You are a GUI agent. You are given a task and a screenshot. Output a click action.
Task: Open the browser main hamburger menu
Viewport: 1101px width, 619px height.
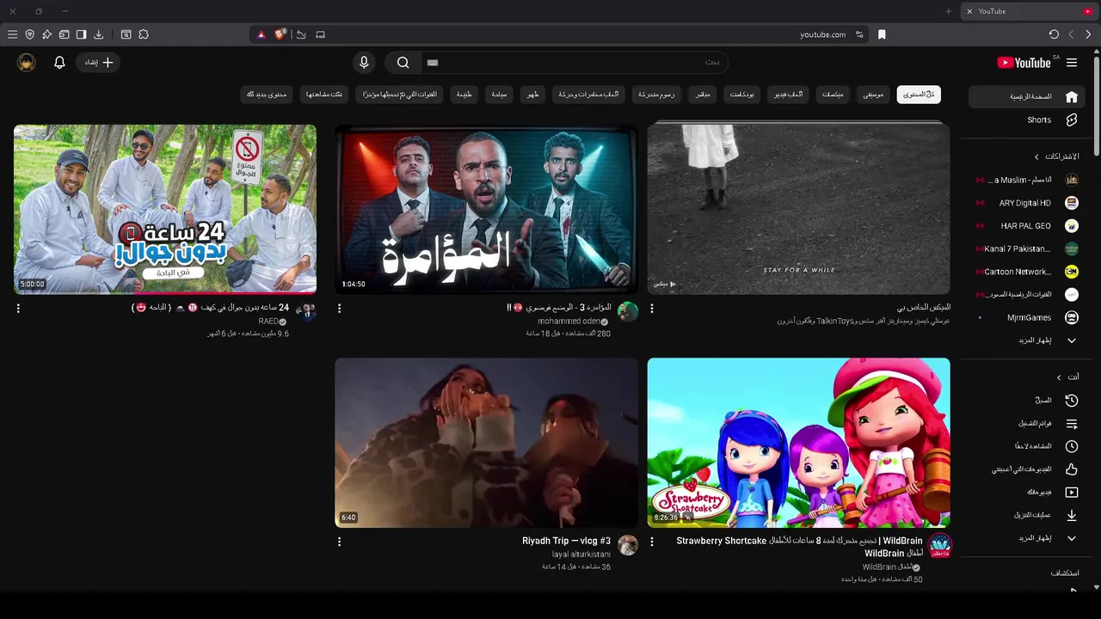point(12,34)
